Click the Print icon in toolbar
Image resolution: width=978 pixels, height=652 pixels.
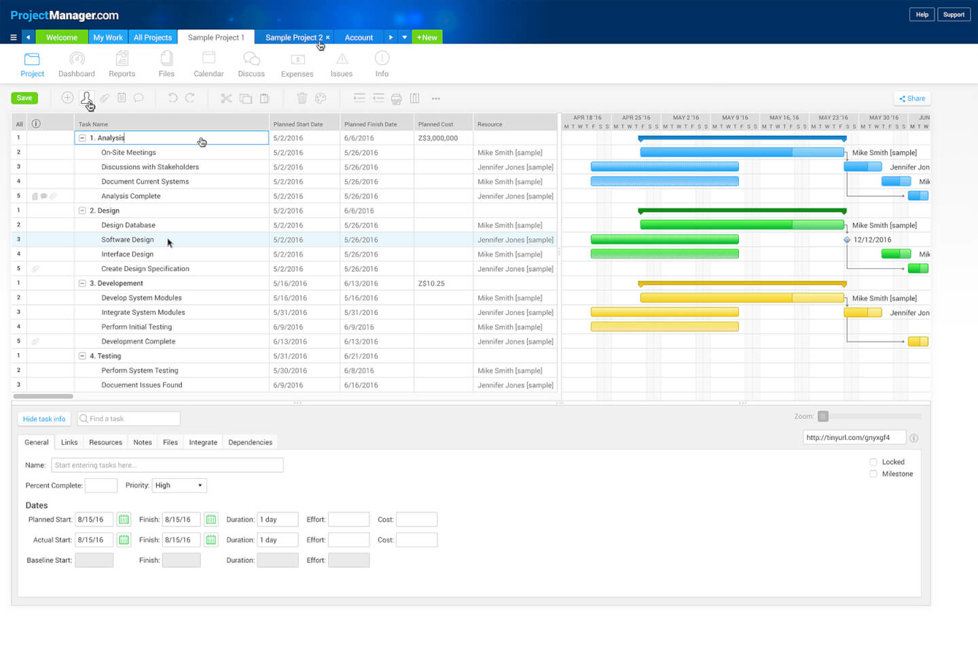397,98
